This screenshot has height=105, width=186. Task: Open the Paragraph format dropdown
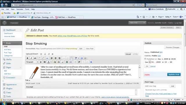32,62
